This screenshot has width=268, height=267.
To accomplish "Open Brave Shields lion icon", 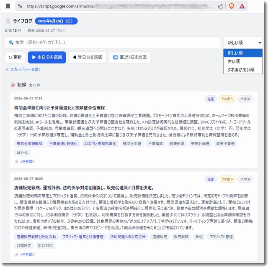I will (232, 6).
